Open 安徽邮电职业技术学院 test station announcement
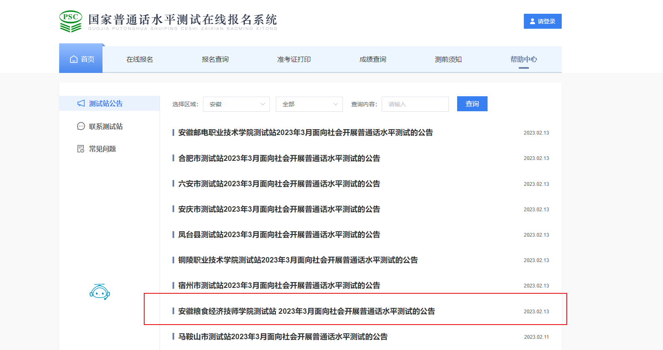This screenshot has width=663, height=350. click(x=305, y=132)
